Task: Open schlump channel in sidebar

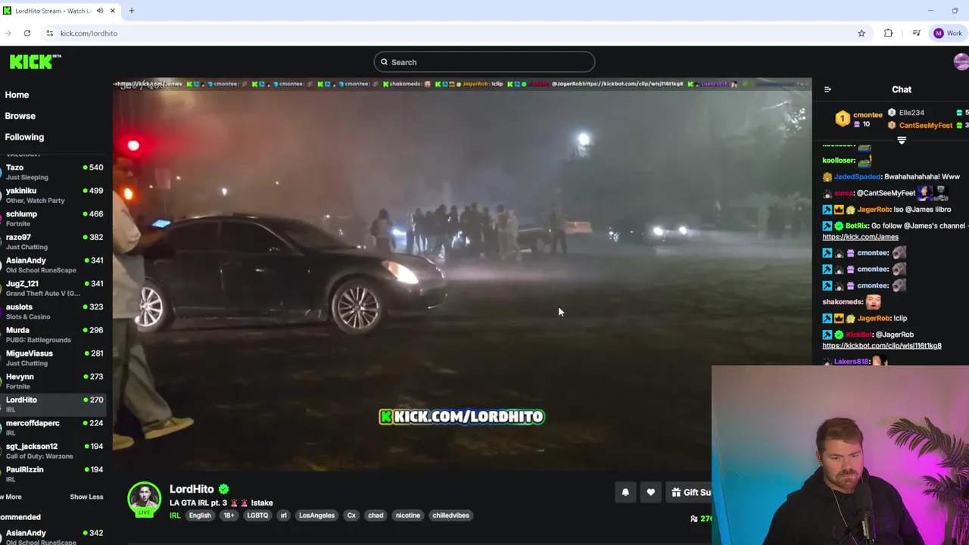Action: click(53, 219)
